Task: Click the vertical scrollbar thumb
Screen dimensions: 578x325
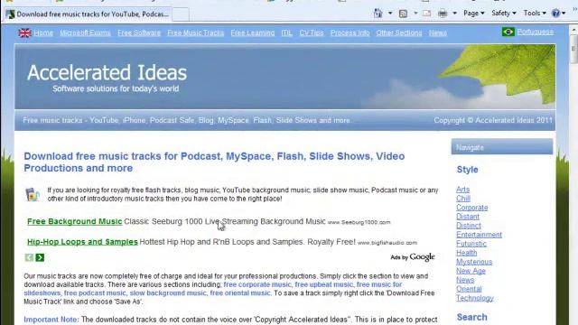Action: 574,49
